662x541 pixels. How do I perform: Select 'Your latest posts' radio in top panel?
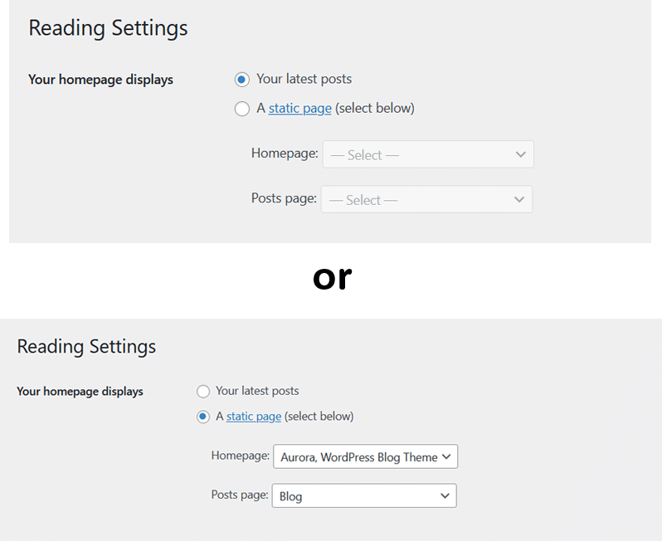(x=242, y=80)
